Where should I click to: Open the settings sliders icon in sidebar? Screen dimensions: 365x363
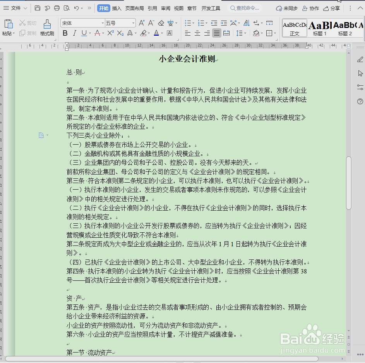360,88
